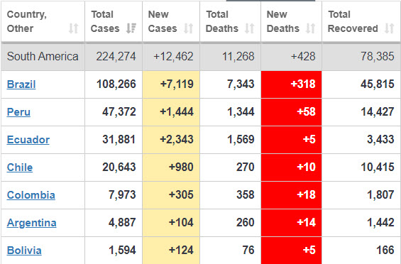Open the Argentina country link
401x264 pixels.
click(32, 223)
